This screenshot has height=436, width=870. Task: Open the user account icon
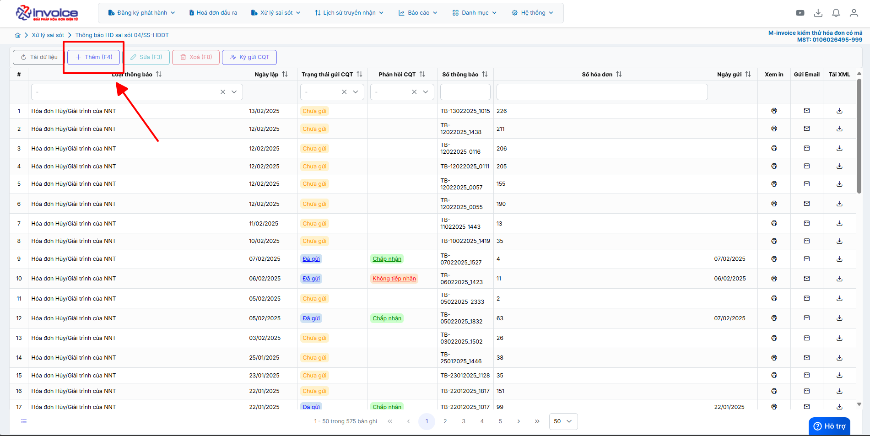click(854, 13)
